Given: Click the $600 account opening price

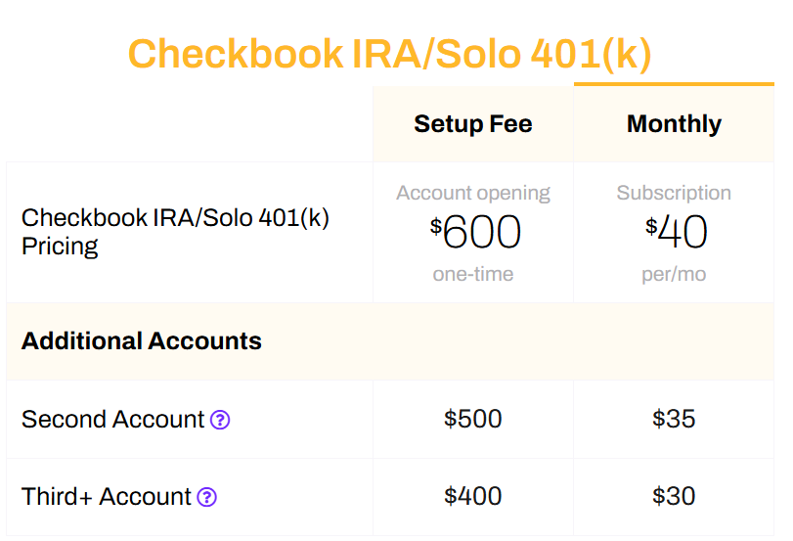Looking at the screenshot, I should coord(475,232).
